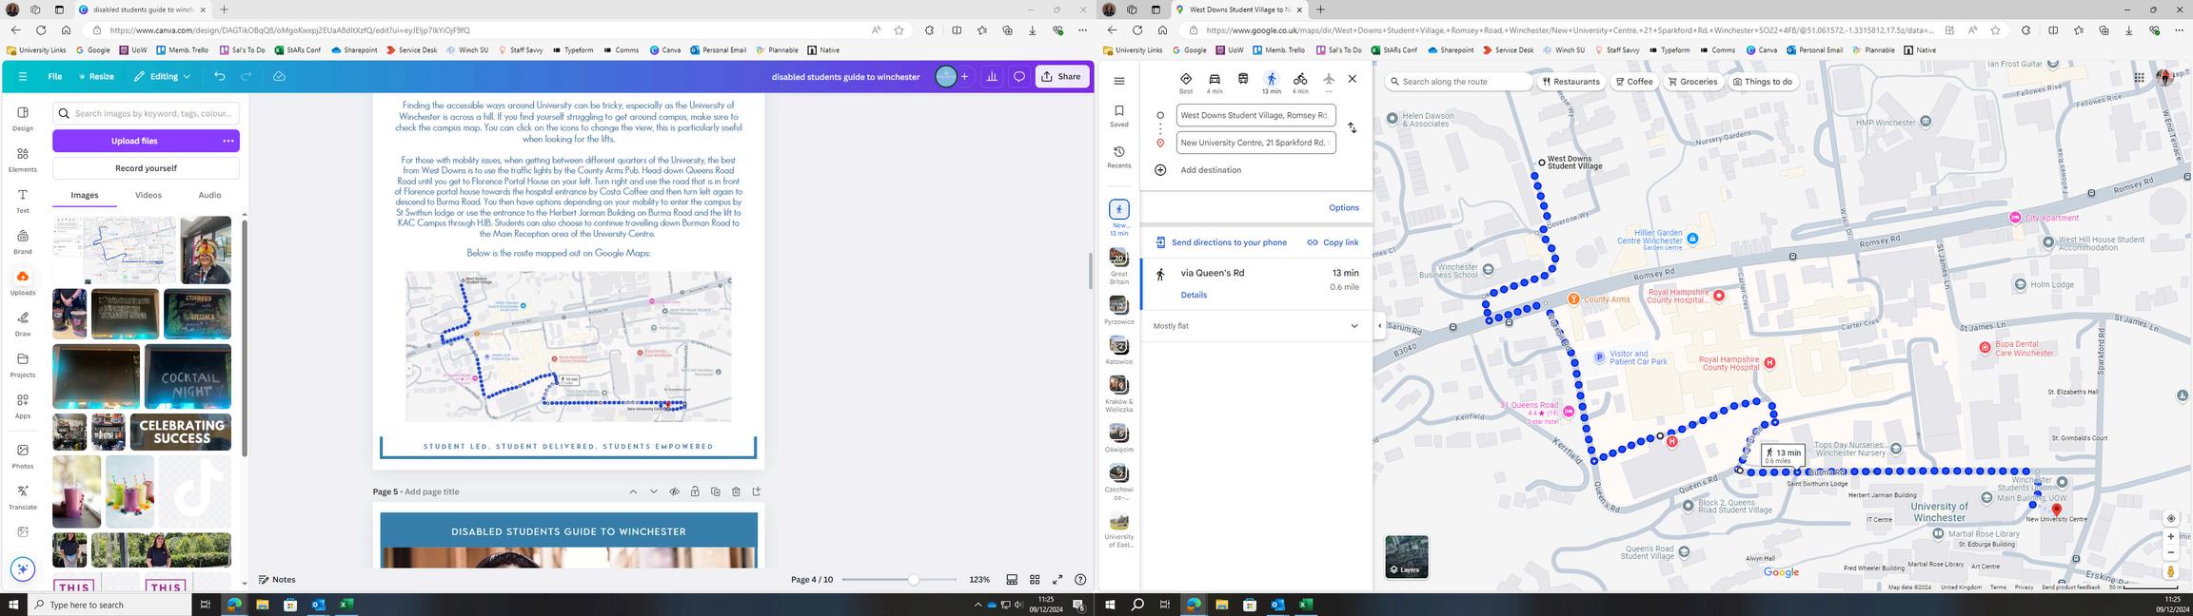Screen dimensions: 2193x616
Task: Choose cycling travel mode in Google Maps
Action: 1300,83
